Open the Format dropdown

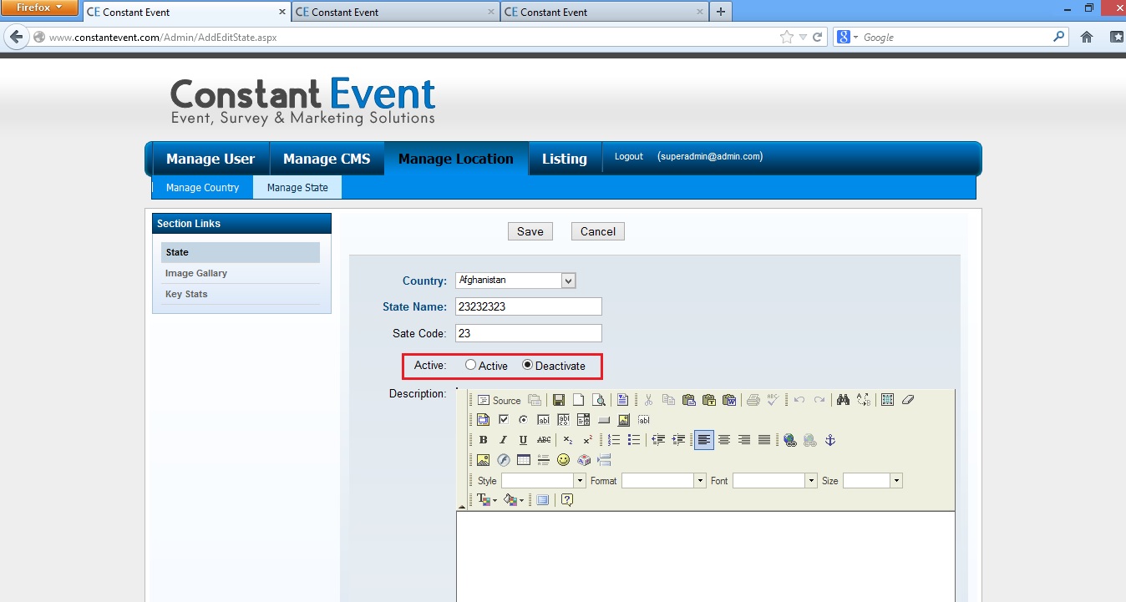click(663, 481)
